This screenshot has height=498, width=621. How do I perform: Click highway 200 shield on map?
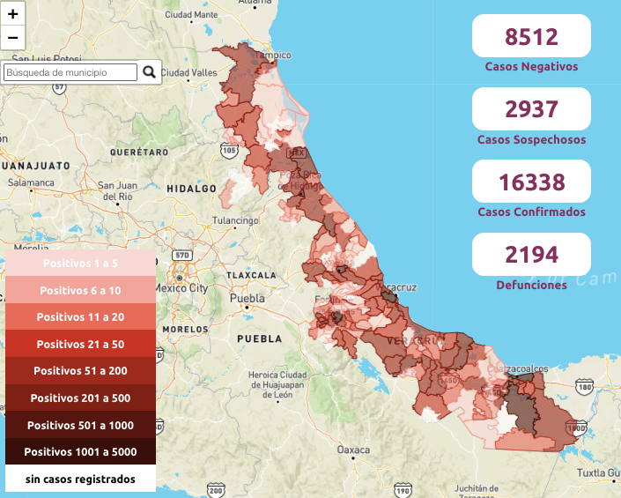click(216, 490)
